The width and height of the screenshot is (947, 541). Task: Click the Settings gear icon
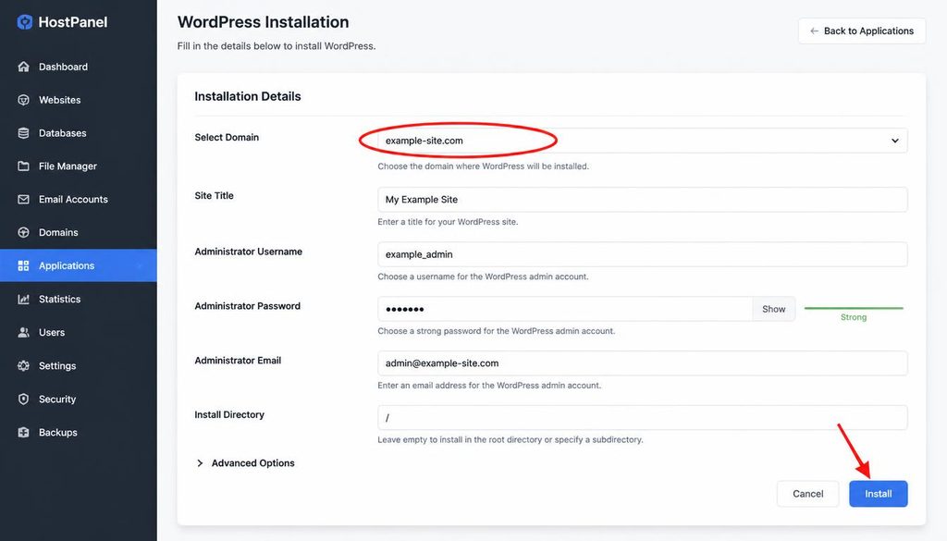pos(23,365)
